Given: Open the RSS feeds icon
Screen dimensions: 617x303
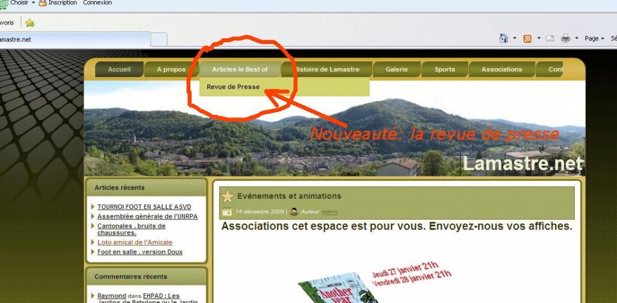Looking at the screenshot, I should [527, 39].
